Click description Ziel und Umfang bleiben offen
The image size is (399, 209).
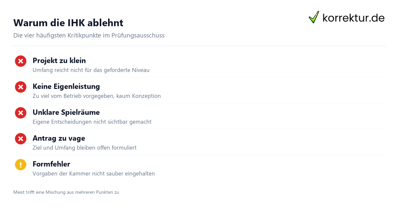coord(84,148)
